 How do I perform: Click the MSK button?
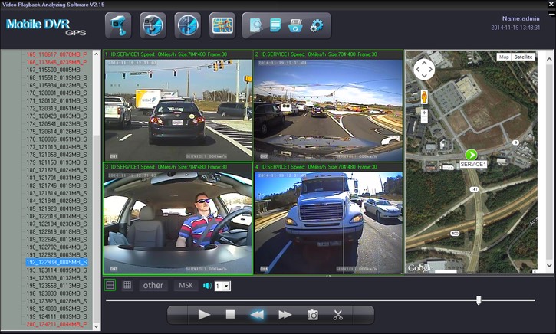click(186, 285)
